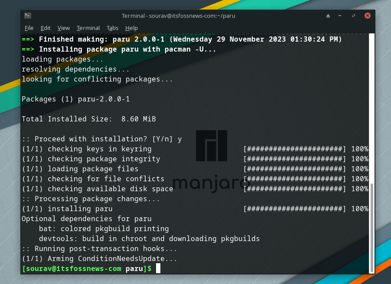Click the shade window button in title bar
The height and width of the screenshot is (284, 391).
point(328,15)
